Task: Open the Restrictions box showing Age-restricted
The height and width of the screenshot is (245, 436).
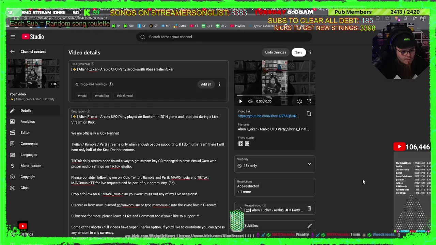Action: pos(275,187)
